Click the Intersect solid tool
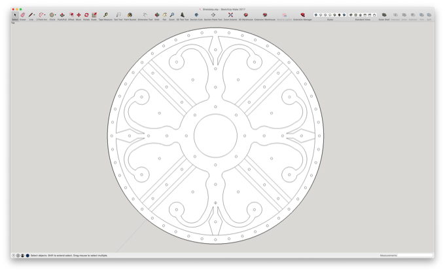445x272 pixels. coord(395,15)
